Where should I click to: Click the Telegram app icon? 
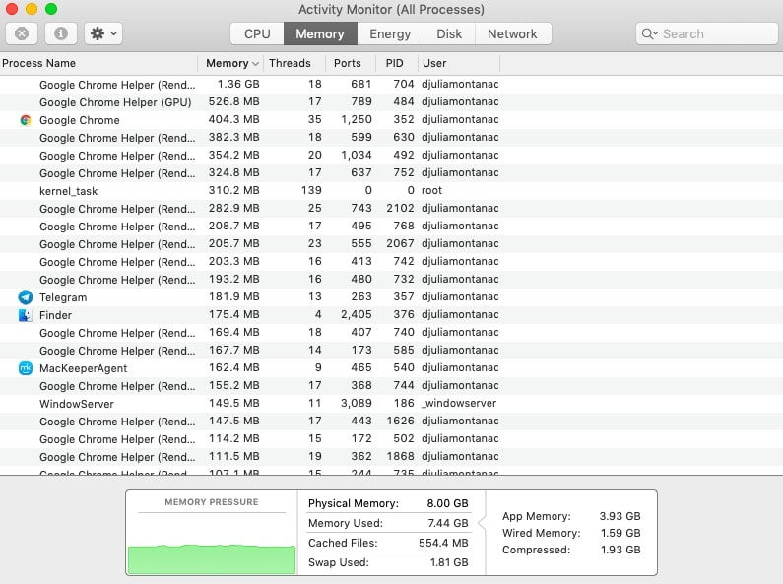[26, 297]
